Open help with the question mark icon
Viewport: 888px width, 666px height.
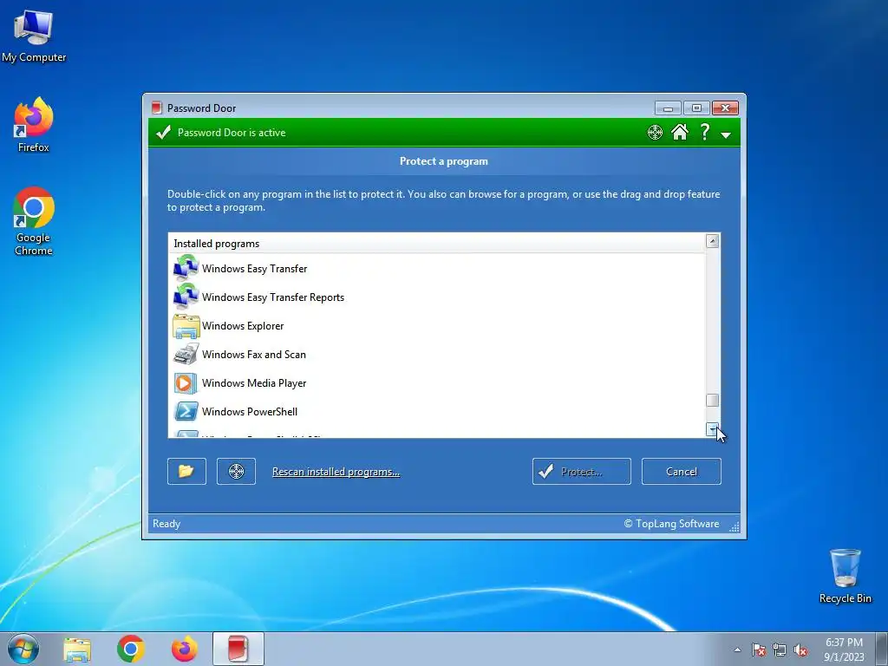[x=704, y=132]
